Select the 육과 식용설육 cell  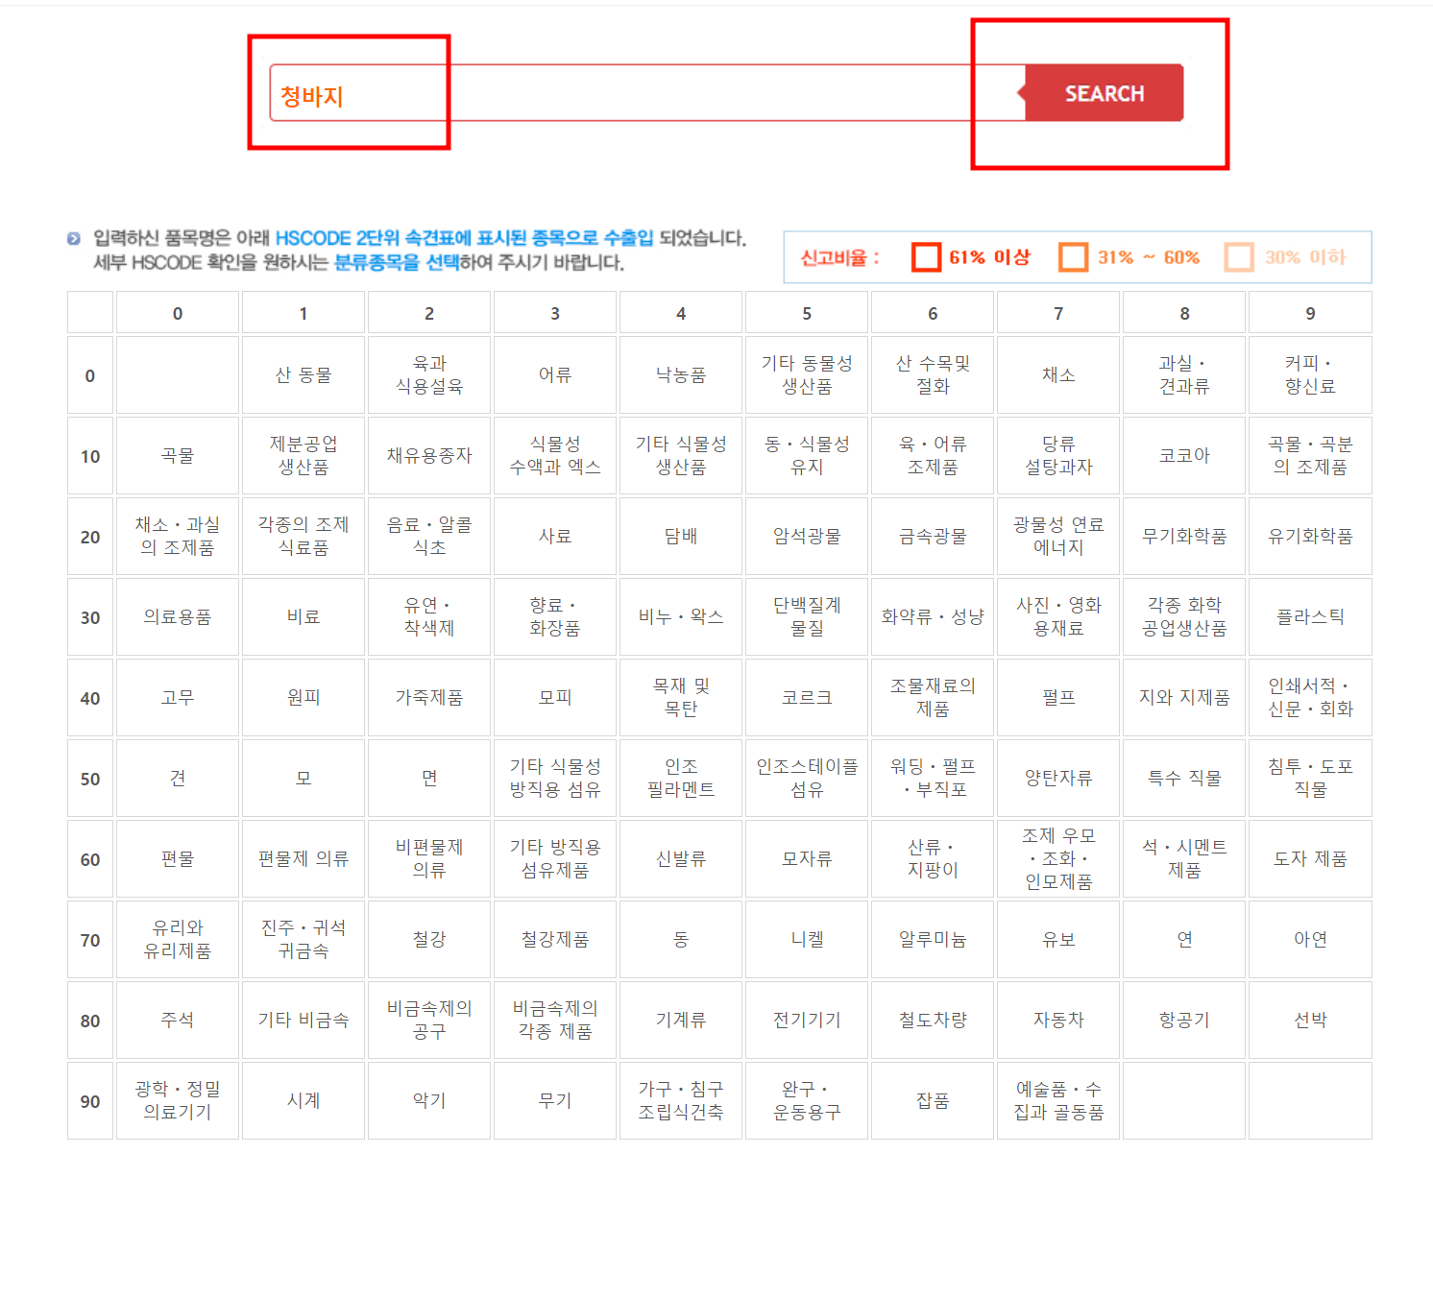[429, 375]
